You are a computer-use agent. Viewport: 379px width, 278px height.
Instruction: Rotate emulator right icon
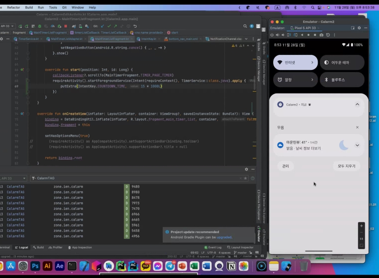pyautogui.click(x=295, y=35)
